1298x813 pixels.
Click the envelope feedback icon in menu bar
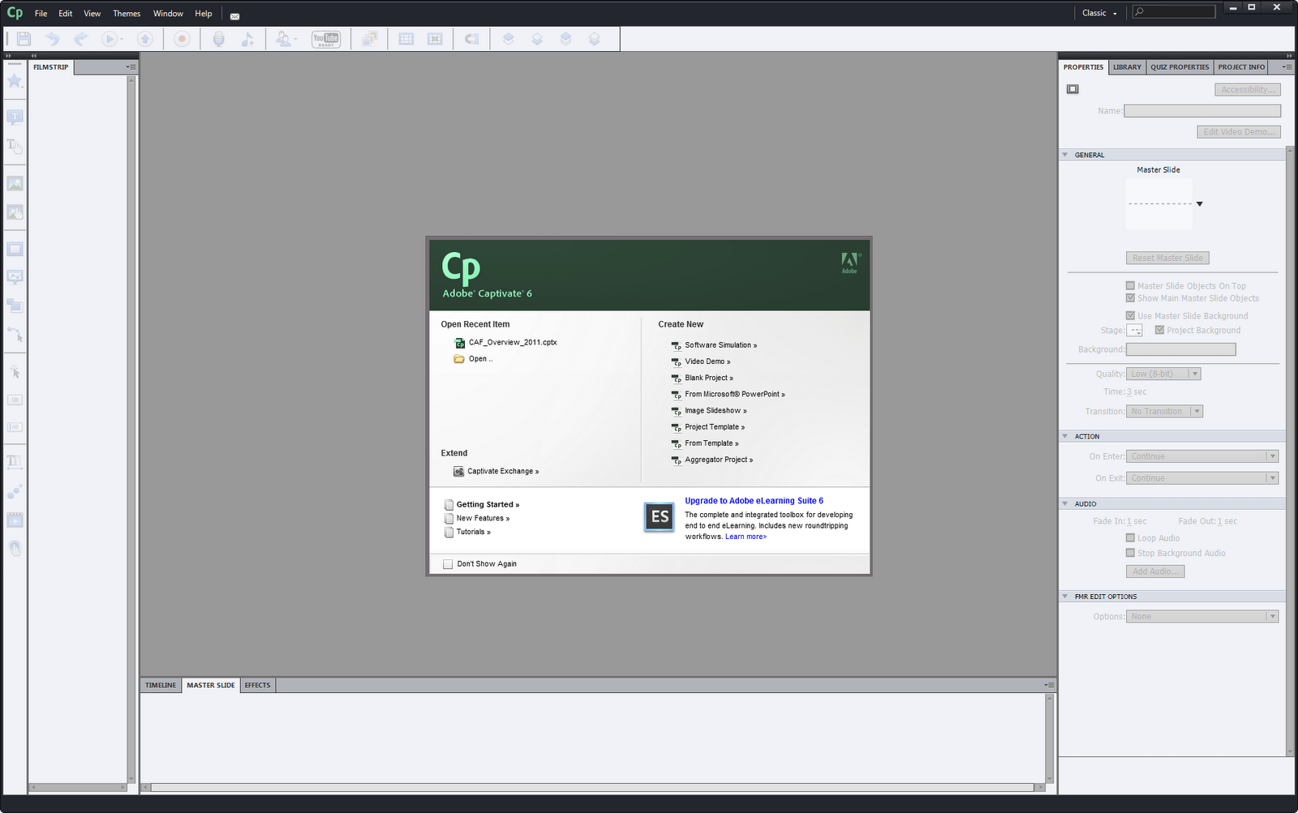234,15
